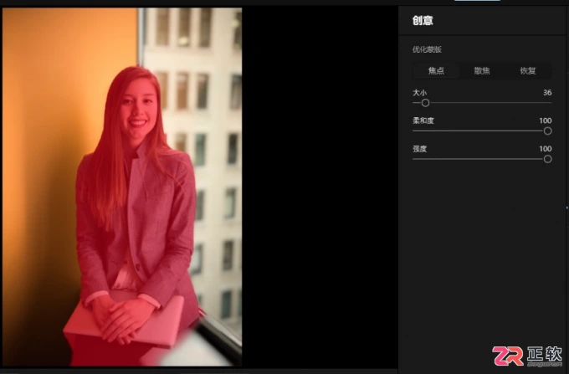Click the 柔和度 softness slider handle
The height and width of the screenshot is (374, 569).
547,131
